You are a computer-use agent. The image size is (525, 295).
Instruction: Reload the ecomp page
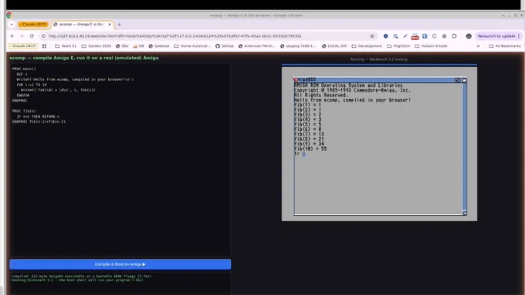[x=32, y=36]
